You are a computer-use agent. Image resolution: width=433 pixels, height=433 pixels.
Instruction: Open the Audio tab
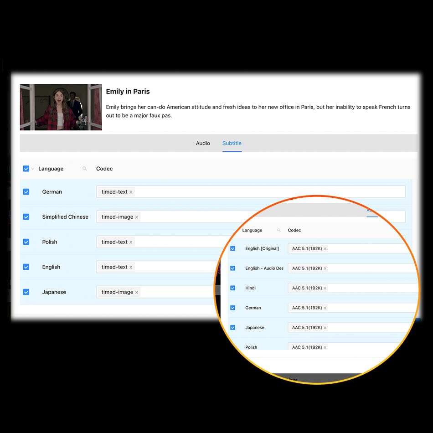tap(203, 143)
